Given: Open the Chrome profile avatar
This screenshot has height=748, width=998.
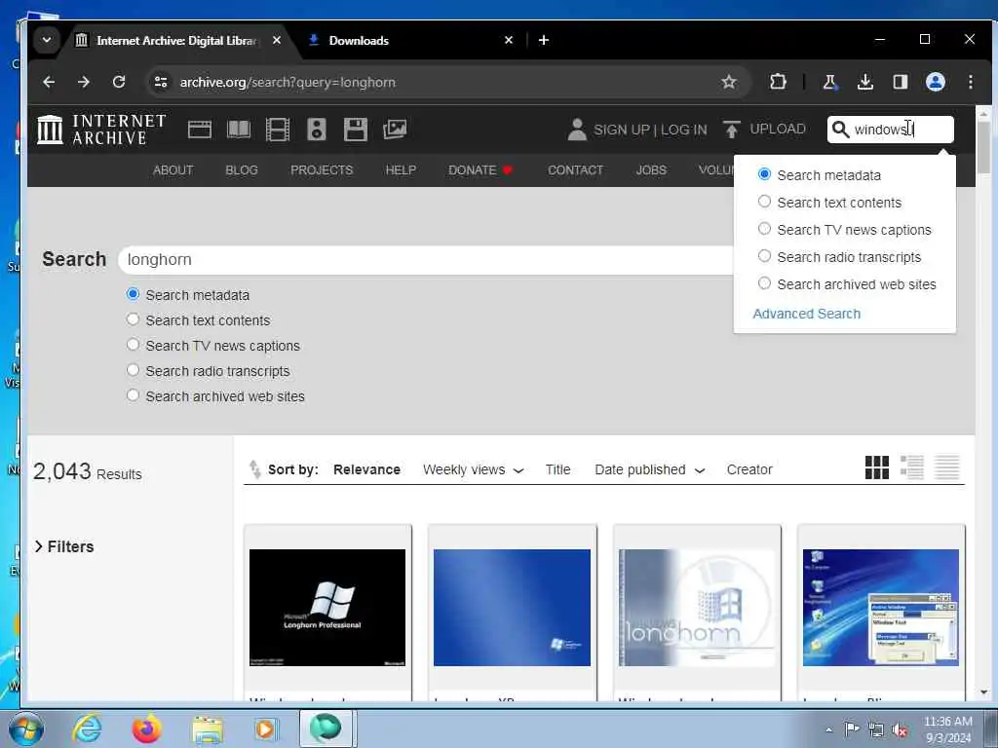Looking at the screenshot, I should (x=935, y=82).
